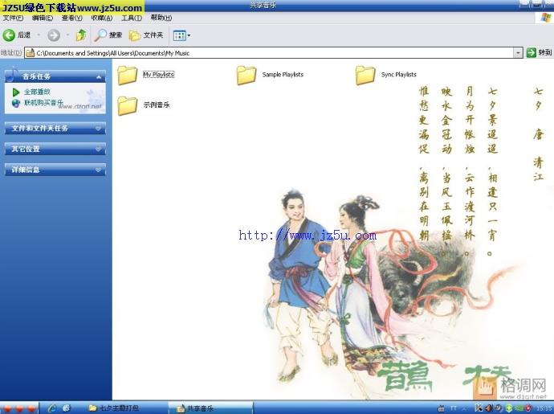This screenshot has height=414, width=554.
Task: Click the Sync Playlists label text
Action: pos(398,74)
